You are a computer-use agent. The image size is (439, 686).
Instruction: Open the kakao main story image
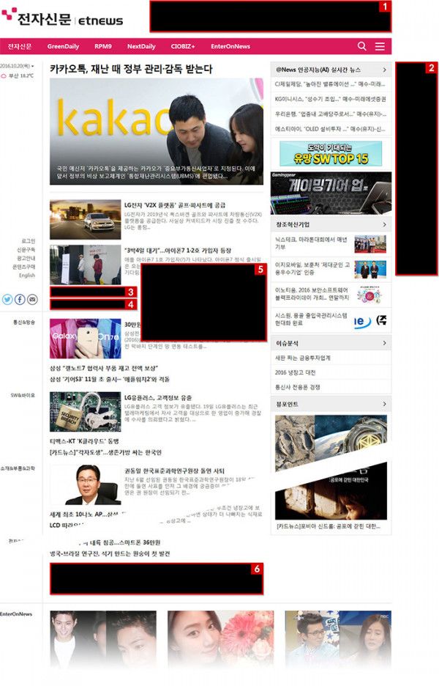[157, 131]
